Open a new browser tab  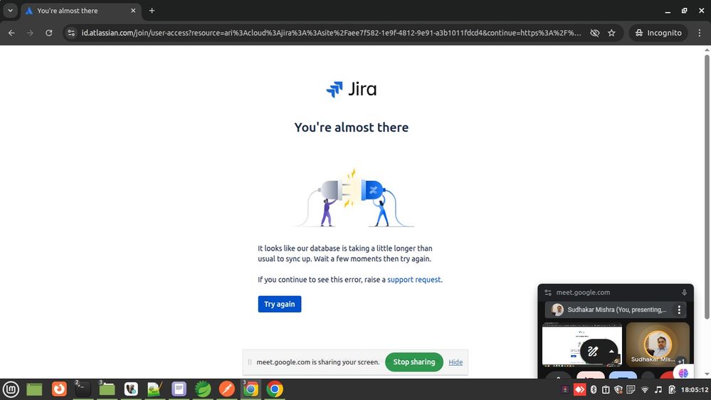pyautogui.click(x=152, y=11)
